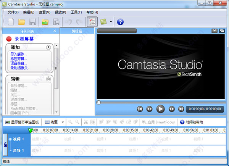
Task: Click the full screen preview icon
Action: (214, 31)
